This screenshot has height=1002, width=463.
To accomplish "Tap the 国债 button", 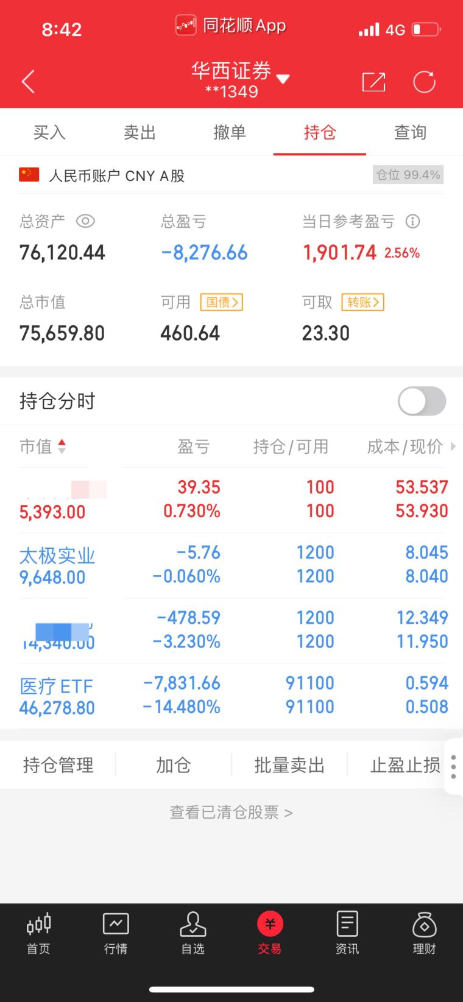I will click(221, 302).
